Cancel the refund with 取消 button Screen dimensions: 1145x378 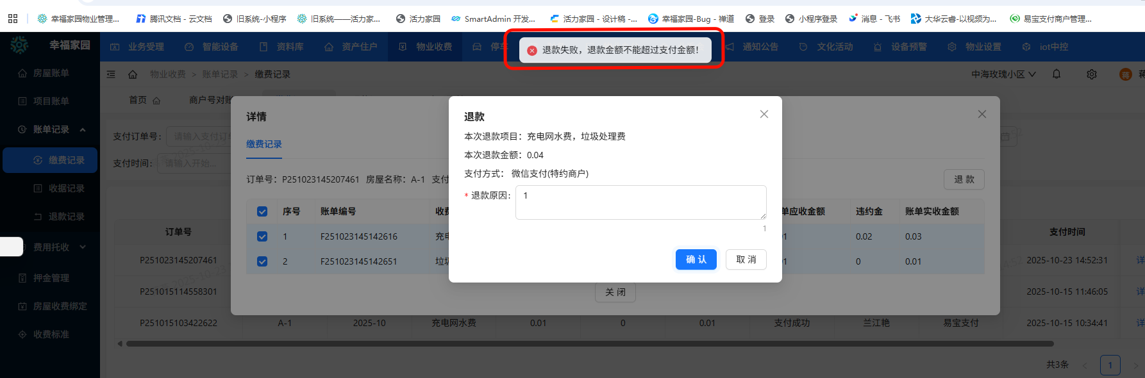click(746, 259)
